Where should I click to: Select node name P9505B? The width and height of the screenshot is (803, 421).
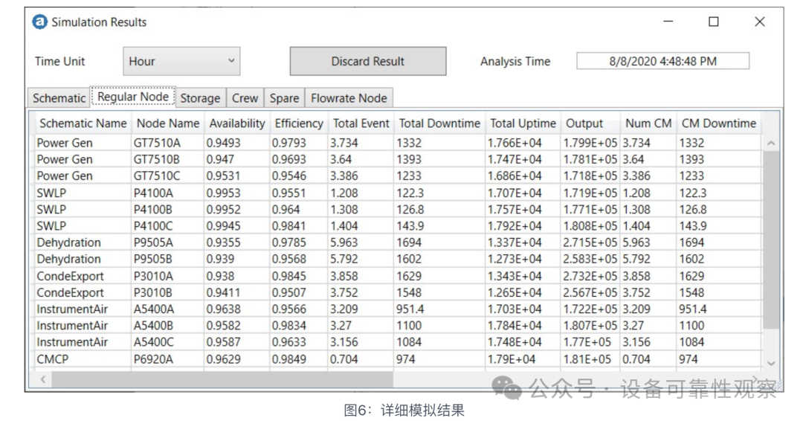153,259
